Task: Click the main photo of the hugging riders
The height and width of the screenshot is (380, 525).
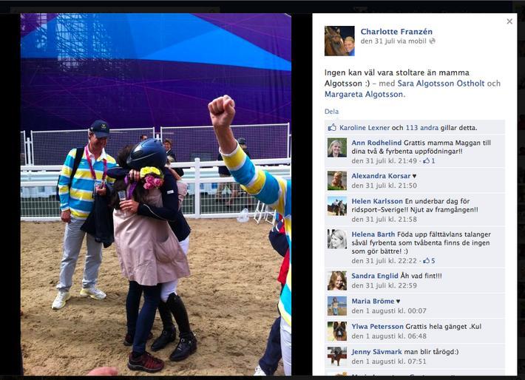Action: [156, 194]
